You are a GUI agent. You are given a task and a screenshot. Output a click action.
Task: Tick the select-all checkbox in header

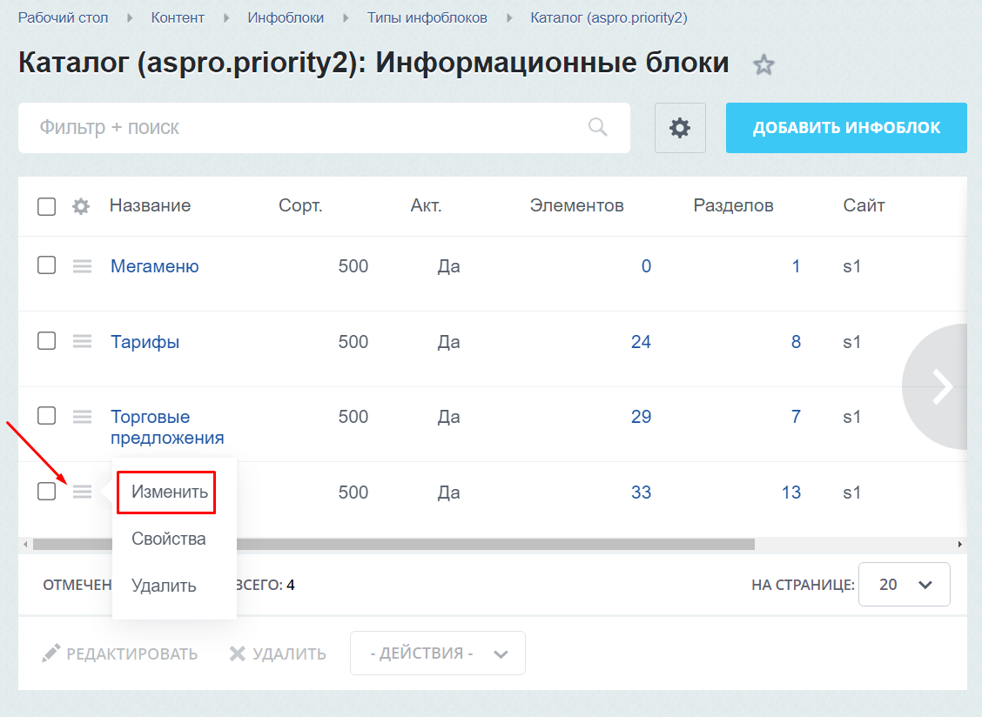coord(46,206)
